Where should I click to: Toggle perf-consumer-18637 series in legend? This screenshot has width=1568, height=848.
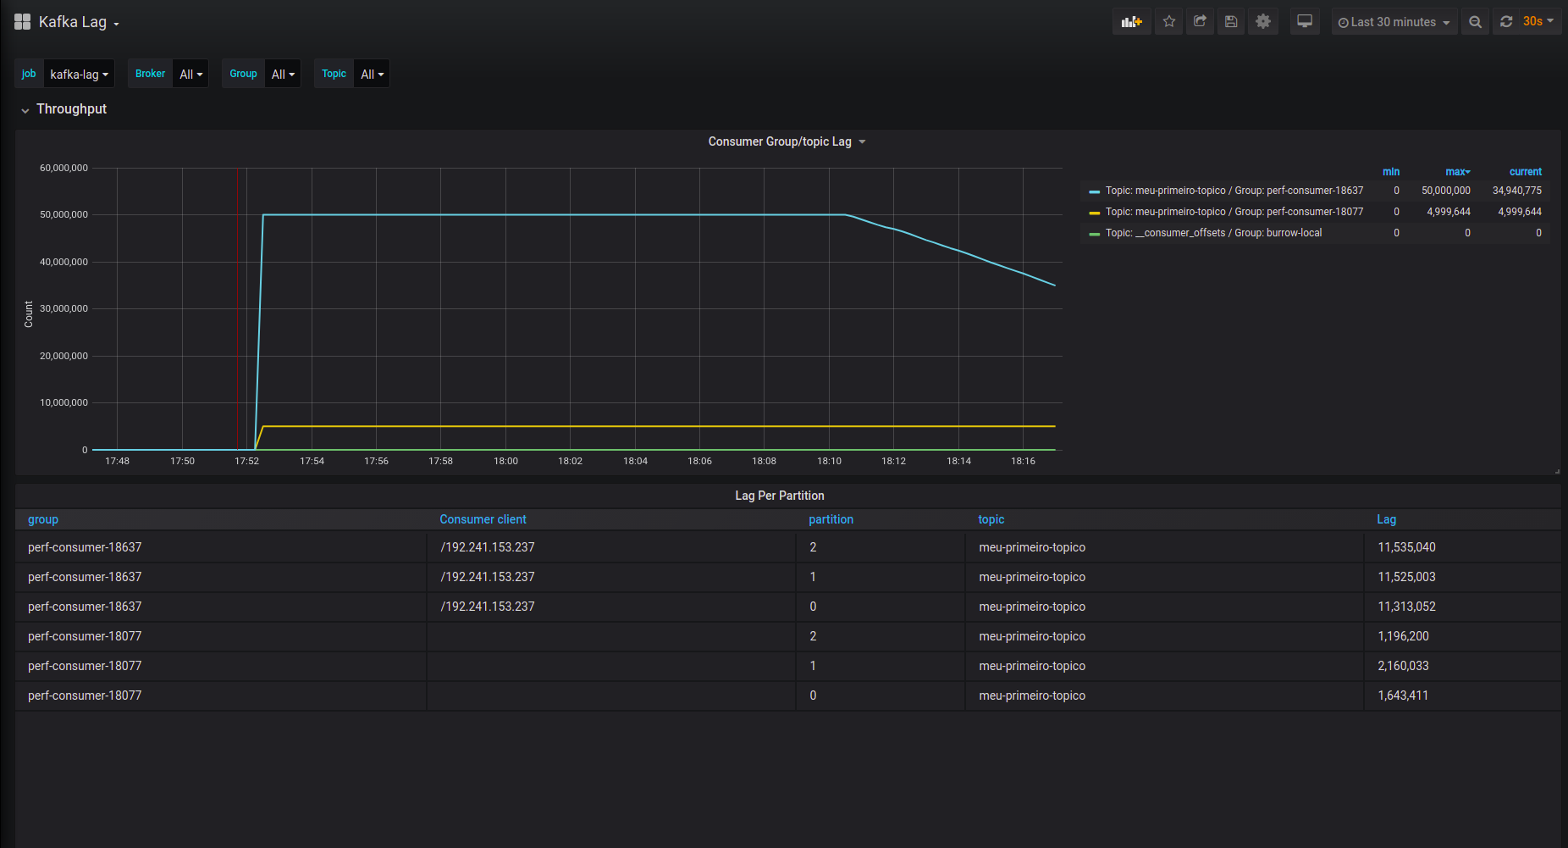point(1234,191)
